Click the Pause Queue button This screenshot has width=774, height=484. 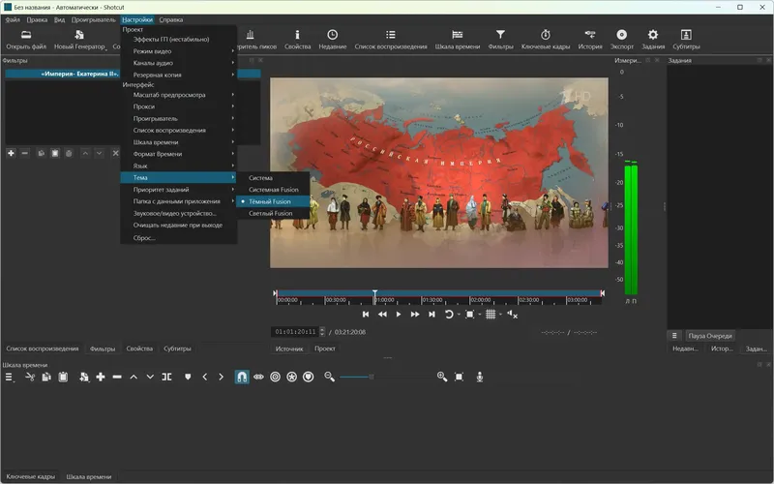710,336
